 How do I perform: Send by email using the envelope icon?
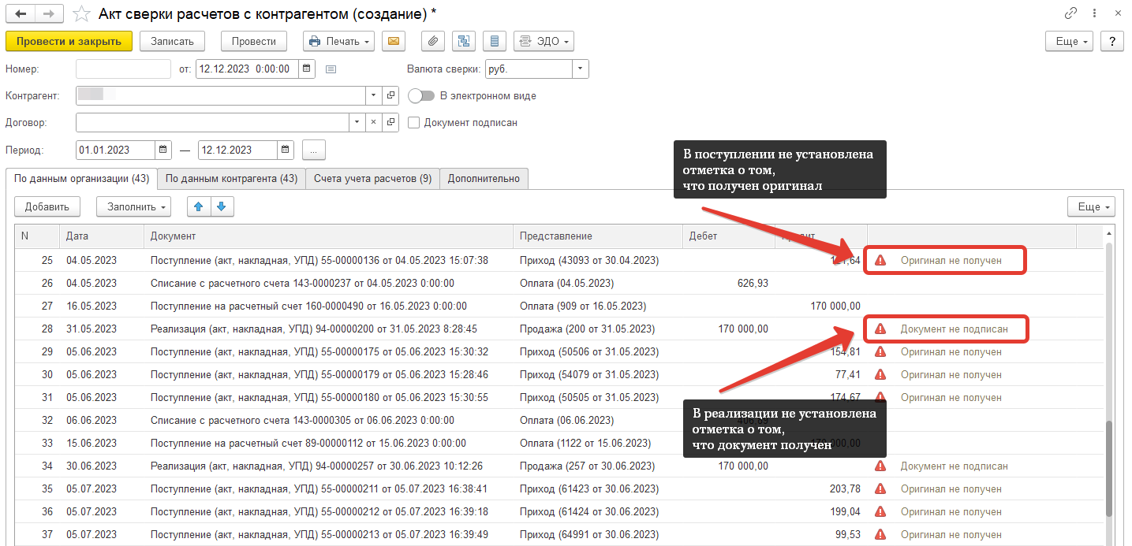394,41
